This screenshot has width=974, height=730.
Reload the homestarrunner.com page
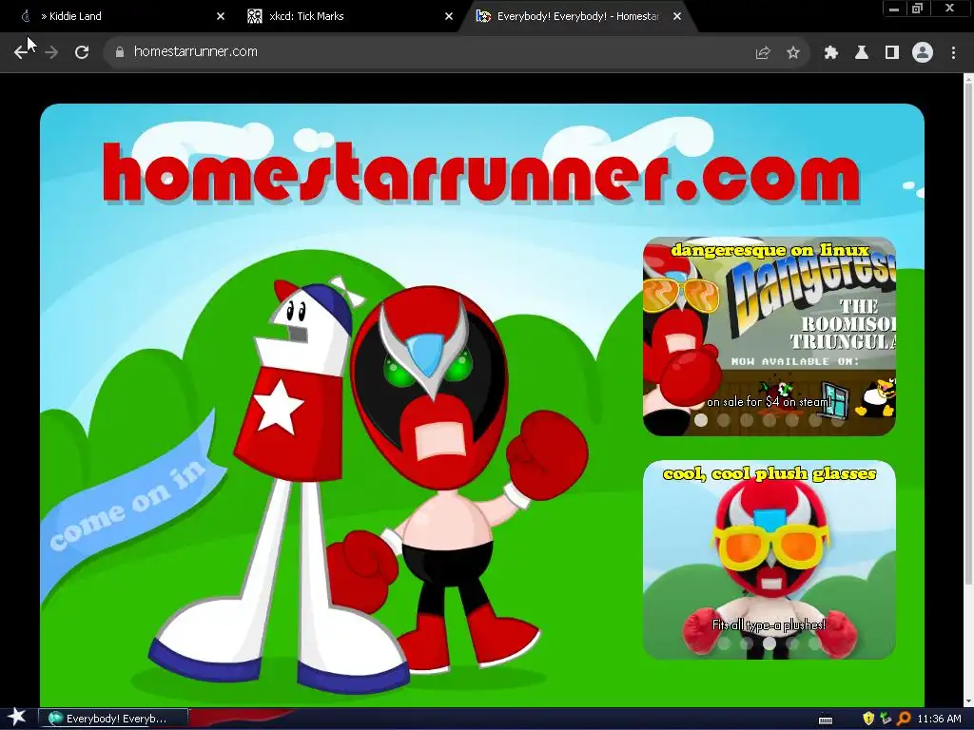click(82, 52)
